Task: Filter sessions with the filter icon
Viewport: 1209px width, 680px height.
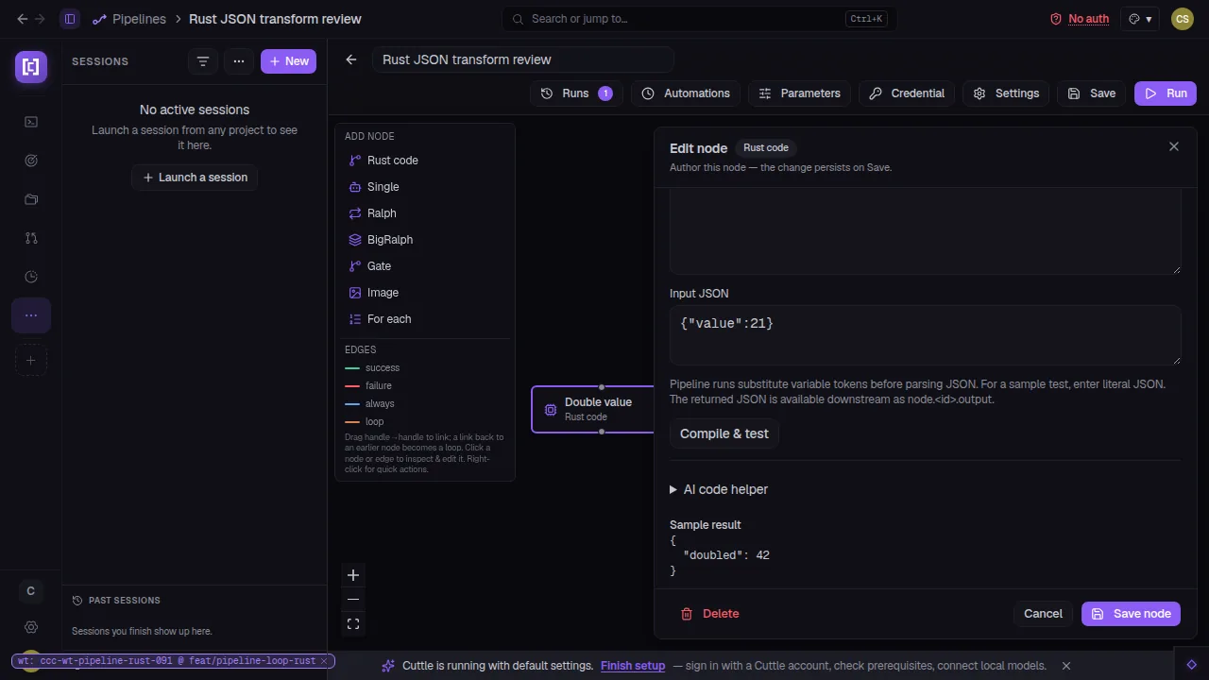Action: 202,61
